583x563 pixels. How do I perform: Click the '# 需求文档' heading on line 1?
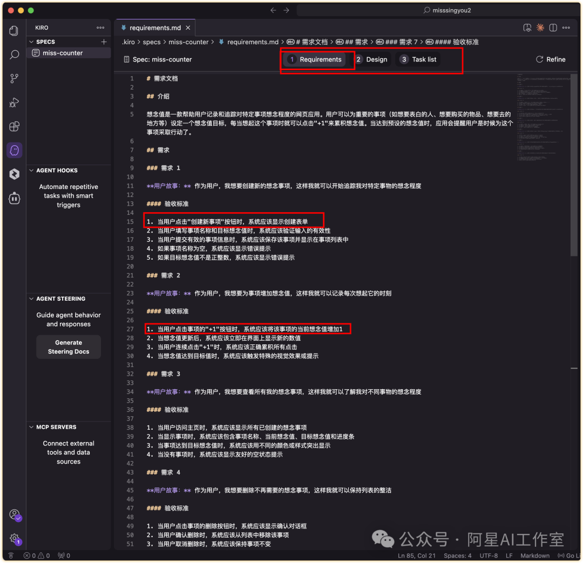pos(162,78)
